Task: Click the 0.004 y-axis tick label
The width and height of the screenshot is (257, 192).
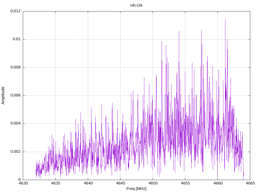Action: point(16,123)
